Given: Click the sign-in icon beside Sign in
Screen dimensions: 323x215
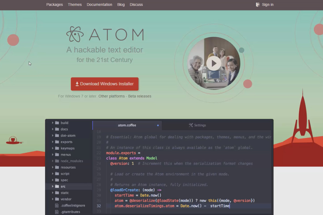Looking at the screenshot, I should click(258, 5).
